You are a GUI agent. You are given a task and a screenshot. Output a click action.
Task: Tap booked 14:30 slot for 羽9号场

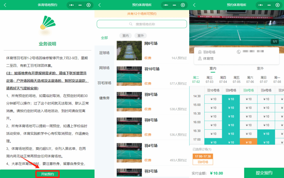point(231,99)
